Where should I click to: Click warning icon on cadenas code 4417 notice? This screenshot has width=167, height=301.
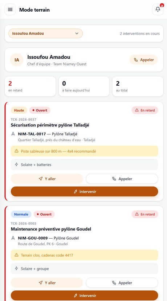click(x=16, y=255)
